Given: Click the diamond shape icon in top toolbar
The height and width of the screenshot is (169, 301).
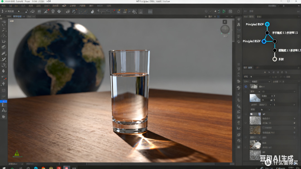Looking at the screenshot, I should (59, 11).
